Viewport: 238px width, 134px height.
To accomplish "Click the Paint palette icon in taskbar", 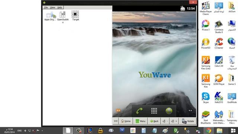I will [x=165, y=131].
